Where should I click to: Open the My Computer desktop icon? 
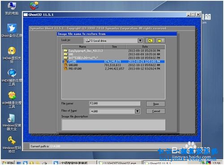click(12, 8)
